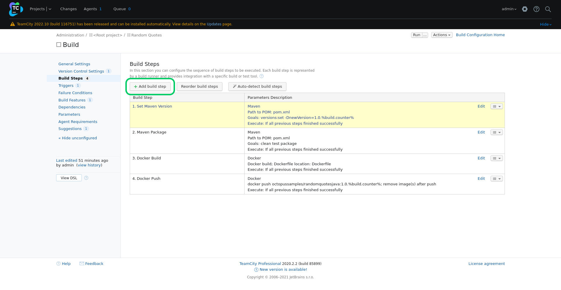
Task: Edit the Maven Package build step
Action: 481,132
